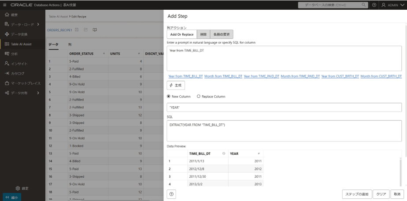The image size is (407, 201).
Task: Click the help icon at panel bottom-left
Action: pyautogui.click(x=171, y=194)
